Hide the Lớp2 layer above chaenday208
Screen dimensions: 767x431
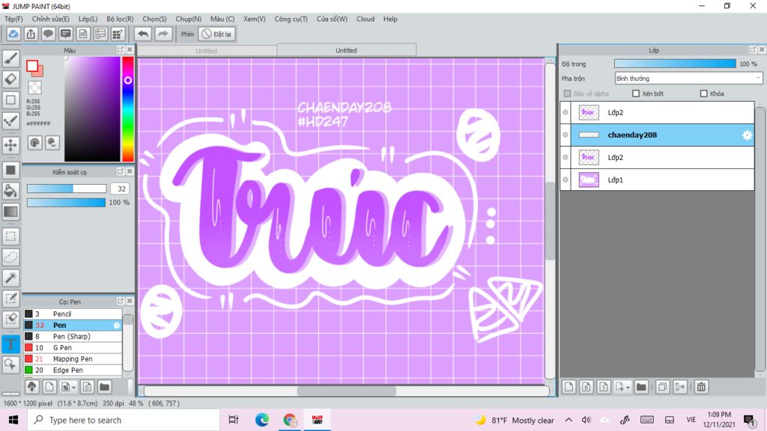566,112
